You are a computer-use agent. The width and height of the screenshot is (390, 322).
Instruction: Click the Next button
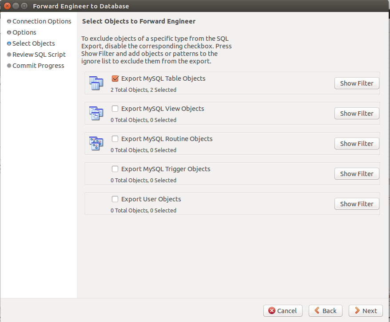[366, 310]
